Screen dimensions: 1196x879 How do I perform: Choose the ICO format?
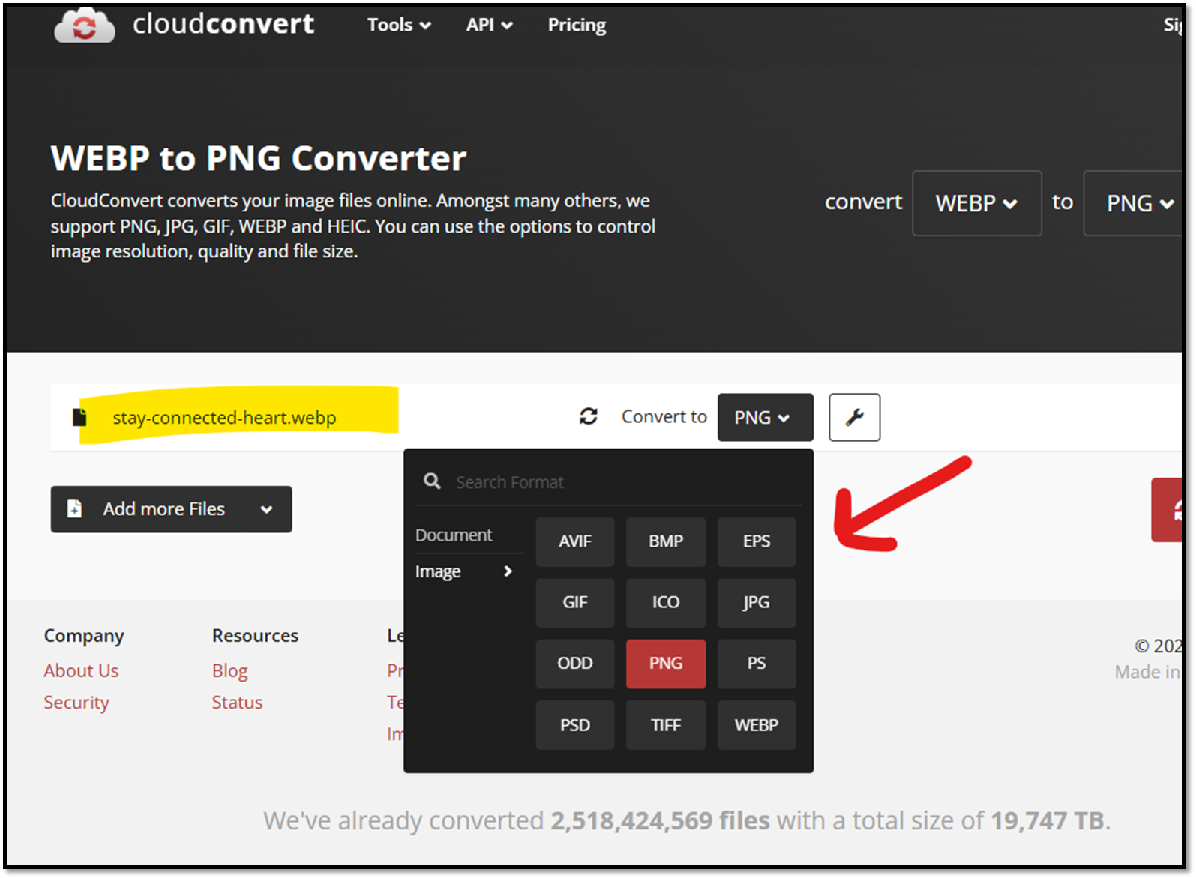point(666,602)
